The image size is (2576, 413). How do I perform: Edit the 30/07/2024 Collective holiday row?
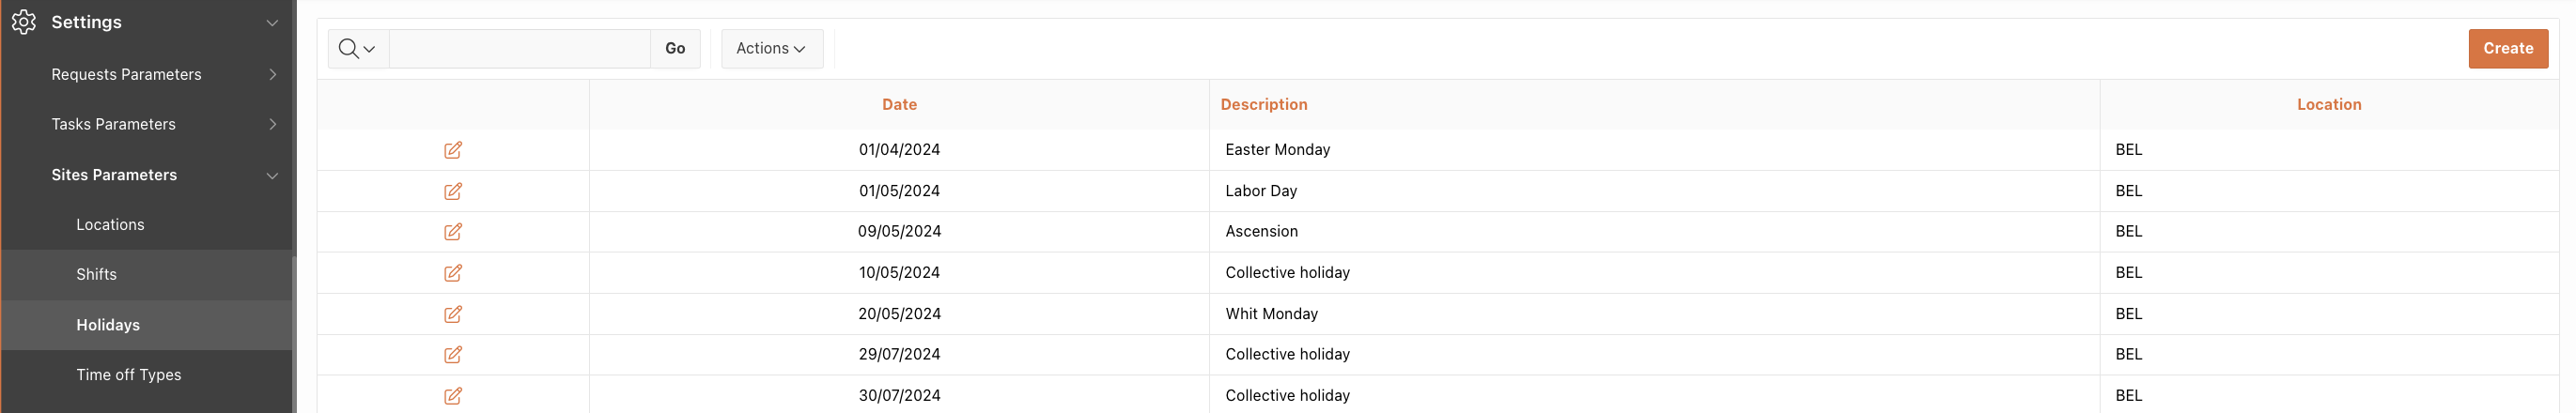453,396
